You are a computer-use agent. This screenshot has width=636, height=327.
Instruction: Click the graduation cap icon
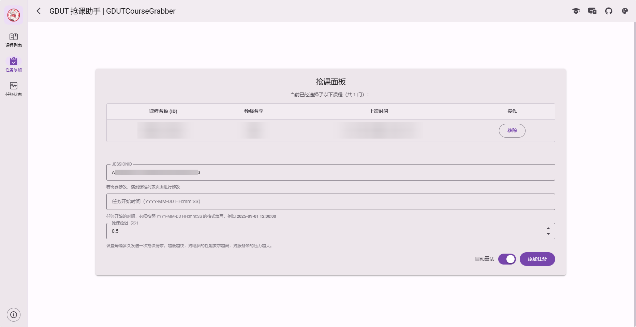click(576, 11)
